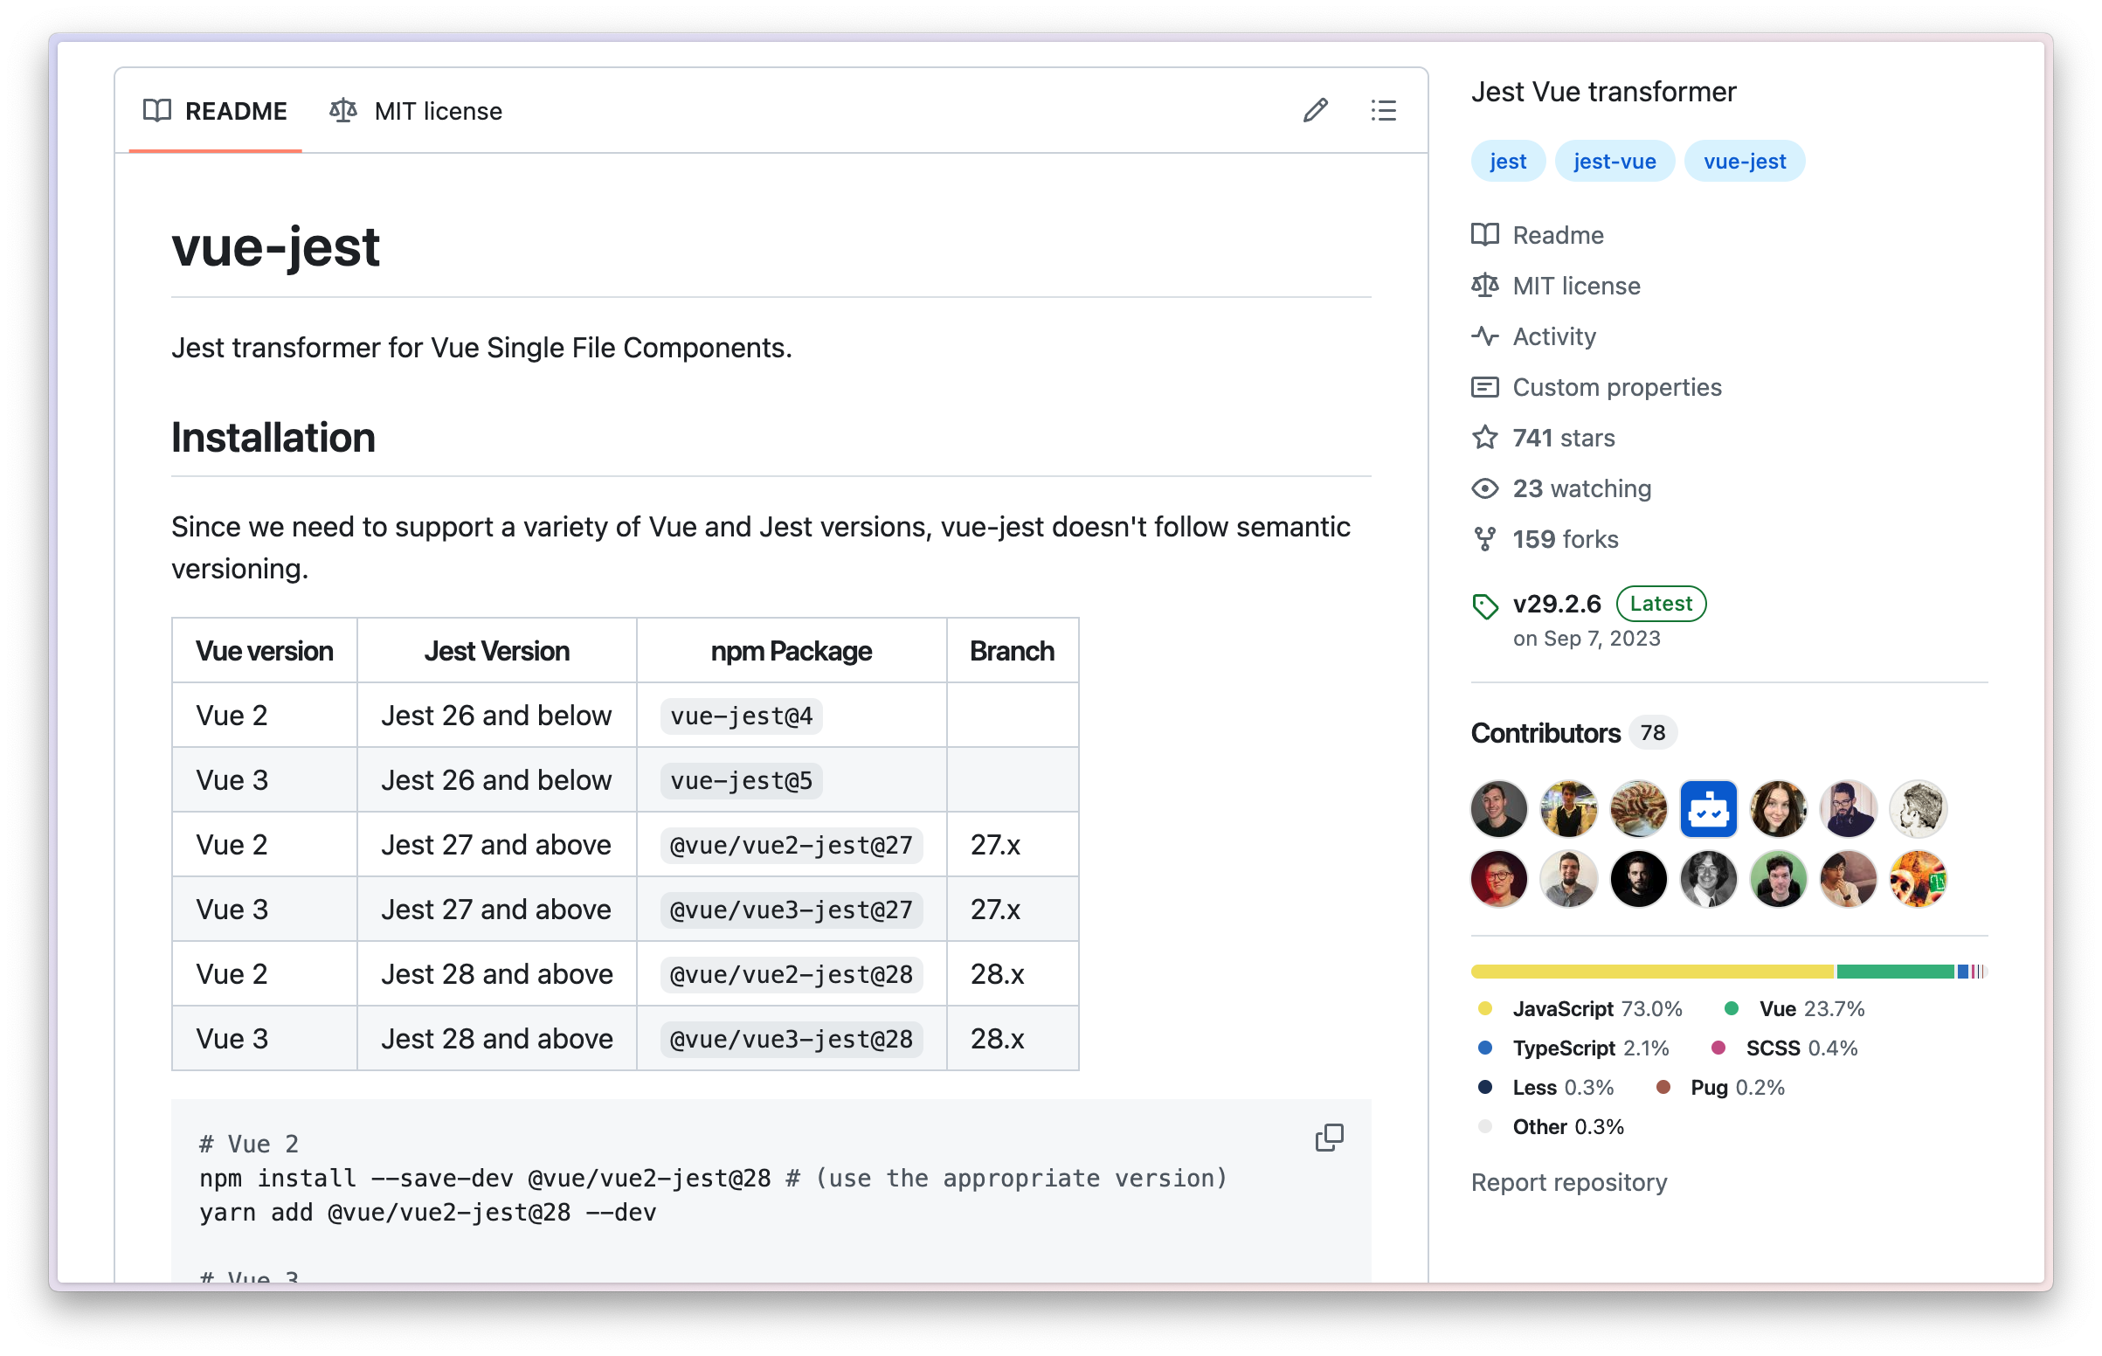Click the book icon beside Readme link
The width and height of the screenshot is (2102, 1356).
[1485, 235]
